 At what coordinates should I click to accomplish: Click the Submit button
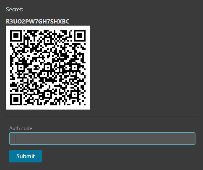[26, 156]
